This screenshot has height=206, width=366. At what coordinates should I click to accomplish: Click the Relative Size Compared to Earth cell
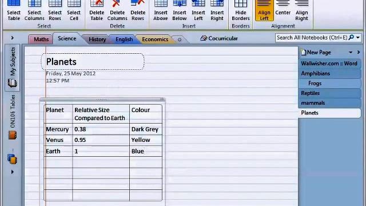(101, 114)
